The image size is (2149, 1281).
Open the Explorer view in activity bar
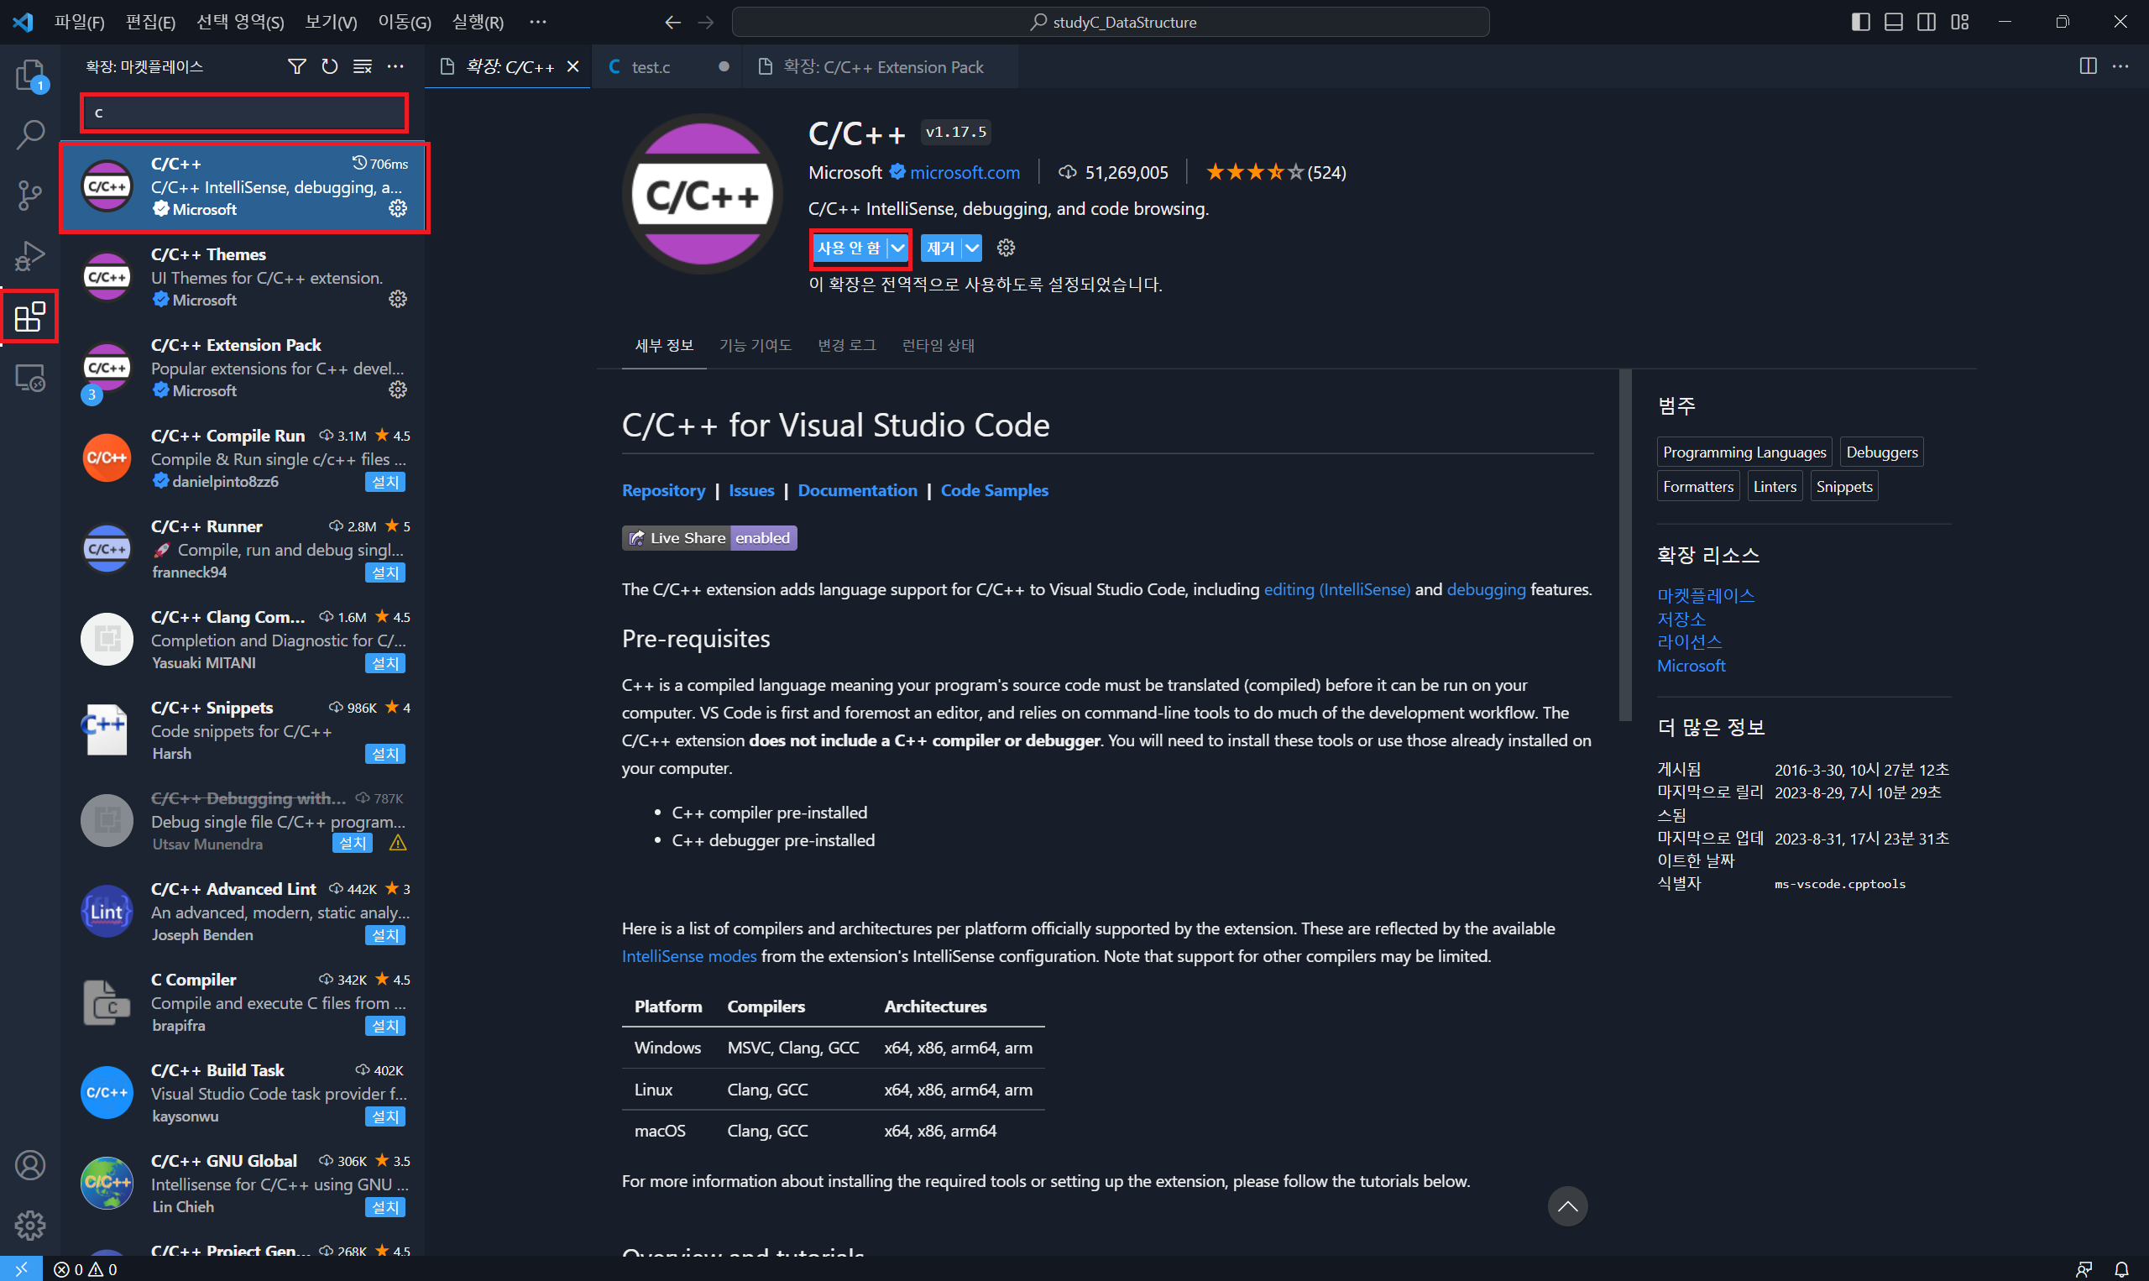(x=30, y=75)
